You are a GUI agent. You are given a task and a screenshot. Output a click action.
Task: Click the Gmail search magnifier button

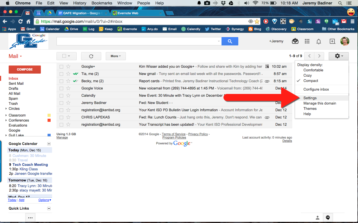tap(230, 41)
